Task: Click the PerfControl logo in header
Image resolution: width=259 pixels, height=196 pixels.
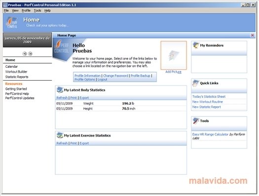Action: 12,23
